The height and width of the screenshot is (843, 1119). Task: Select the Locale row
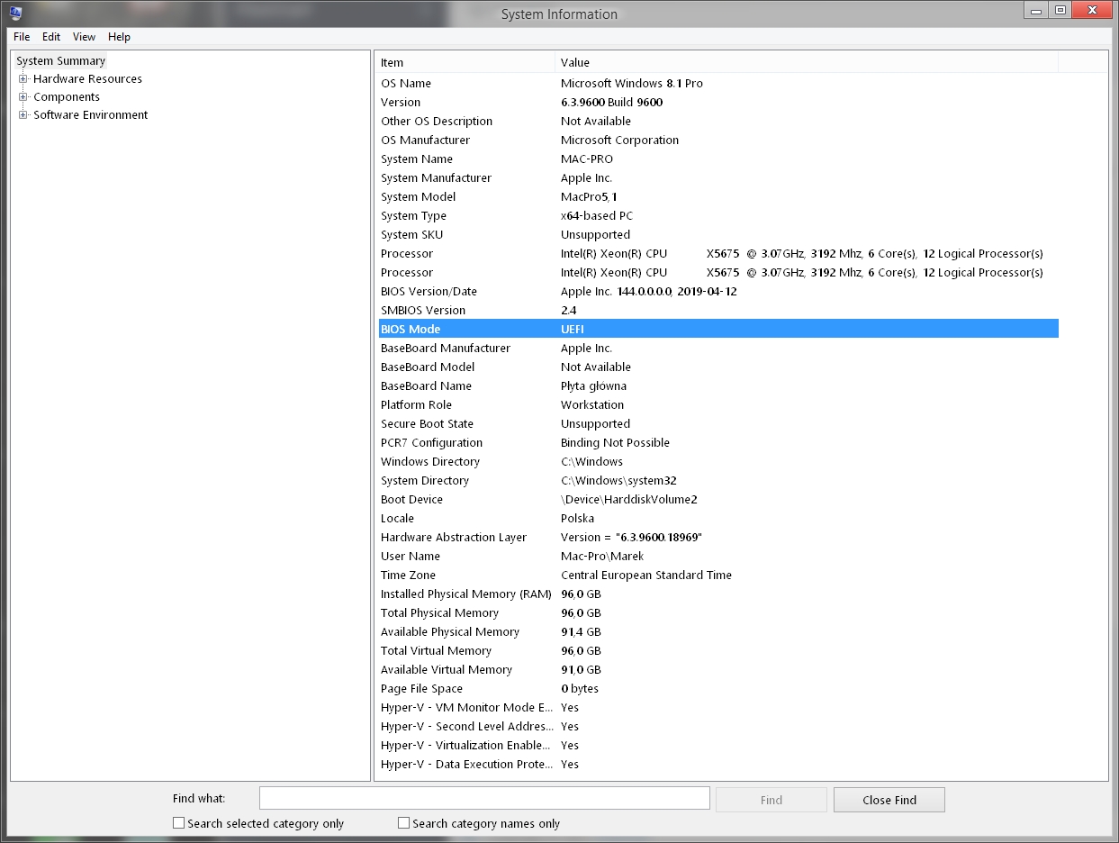tap(718, 519)
